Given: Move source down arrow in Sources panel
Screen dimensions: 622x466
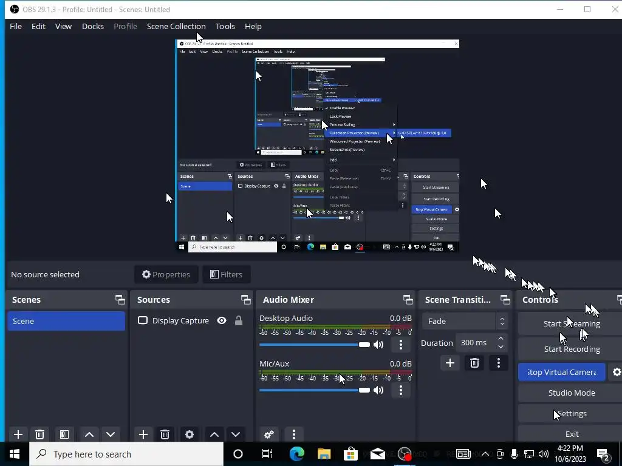Looking at the screenshot, I should pos(236,434).
